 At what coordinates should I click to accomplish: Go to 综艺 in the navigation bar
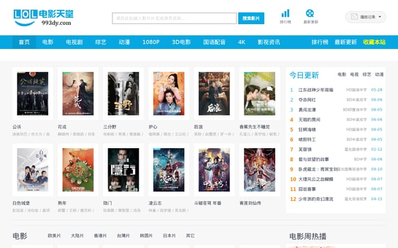point(101,42)
